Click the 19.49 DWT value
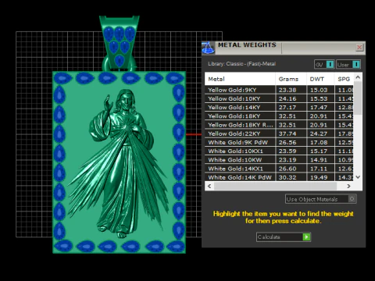 (319, 177)
